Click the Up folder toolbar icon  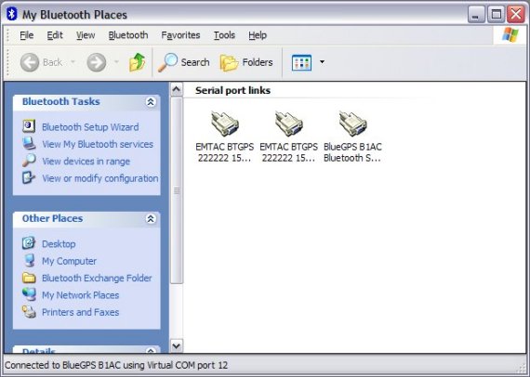click(137, 62)
